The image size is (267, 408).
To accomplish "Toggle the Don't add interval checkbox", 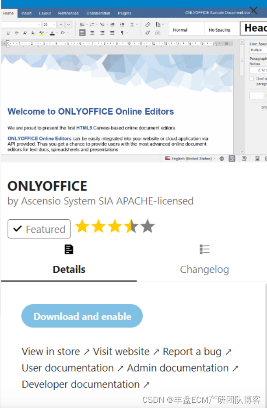I will [252, 79].
